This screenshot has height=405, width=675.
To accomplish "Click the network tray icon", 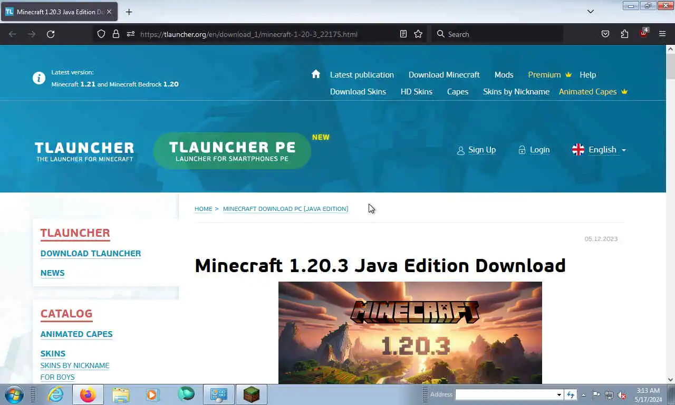I will 609,395.
